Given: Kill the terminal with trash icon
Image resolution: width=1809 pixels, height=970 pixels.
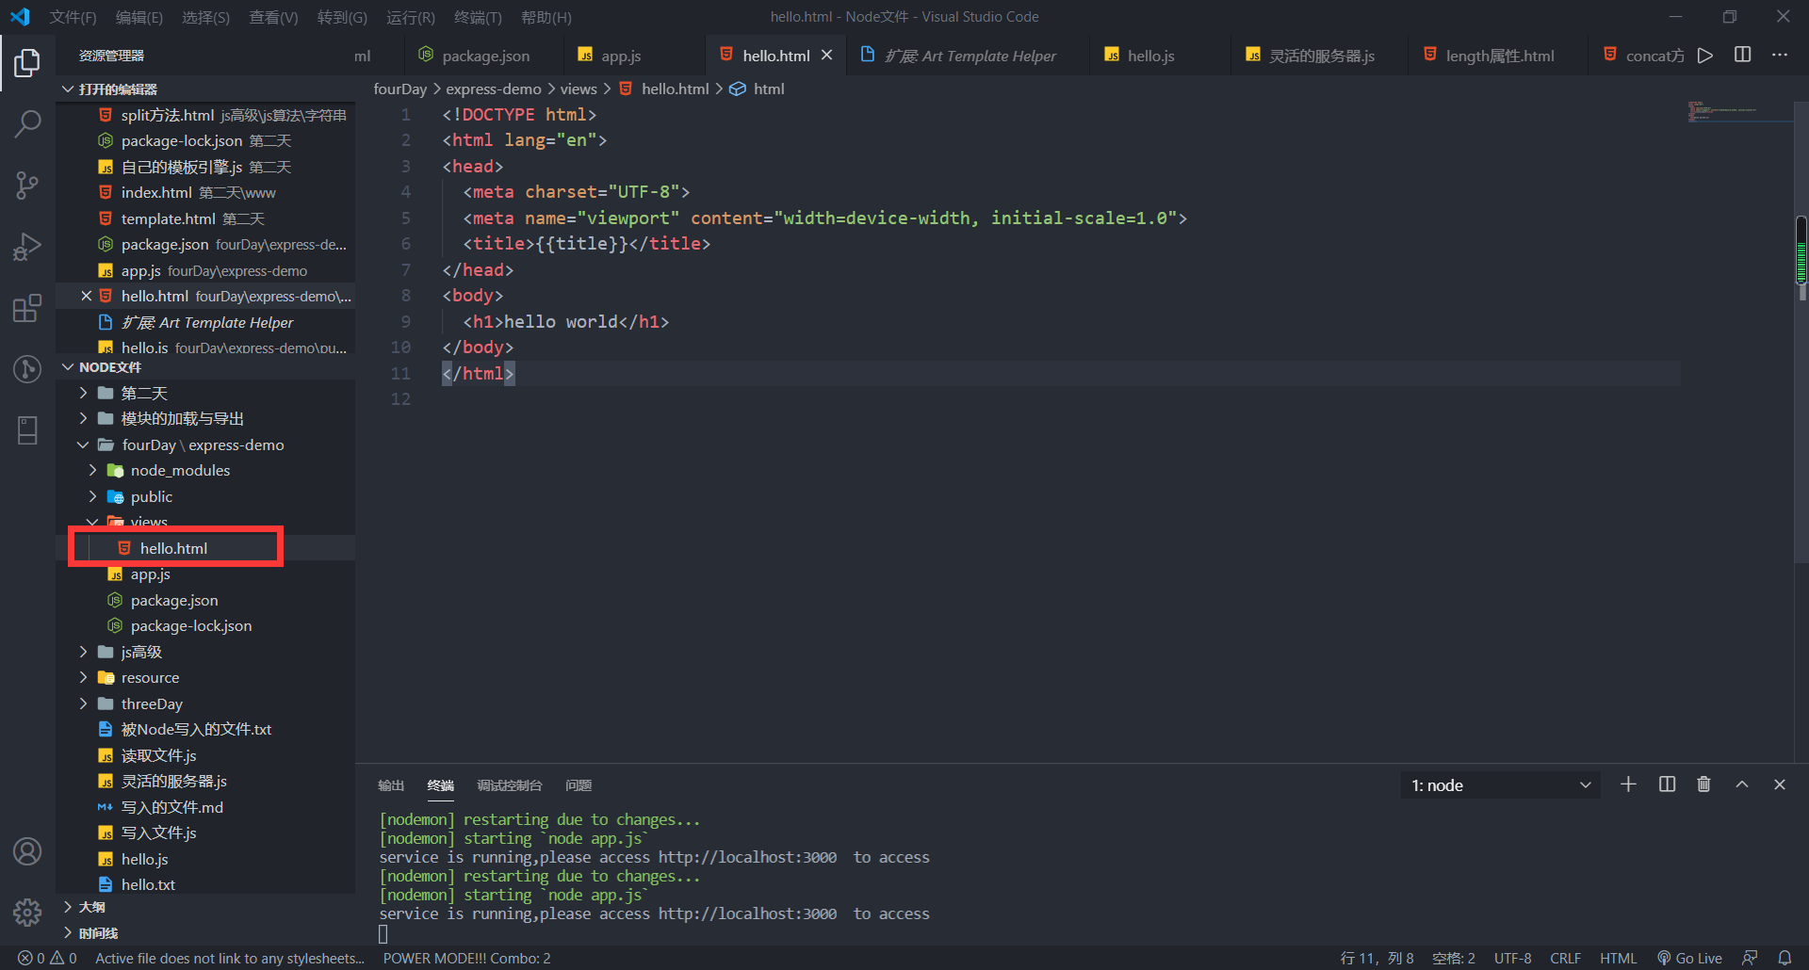Looking at the screenshot, I should [1703, 784].
